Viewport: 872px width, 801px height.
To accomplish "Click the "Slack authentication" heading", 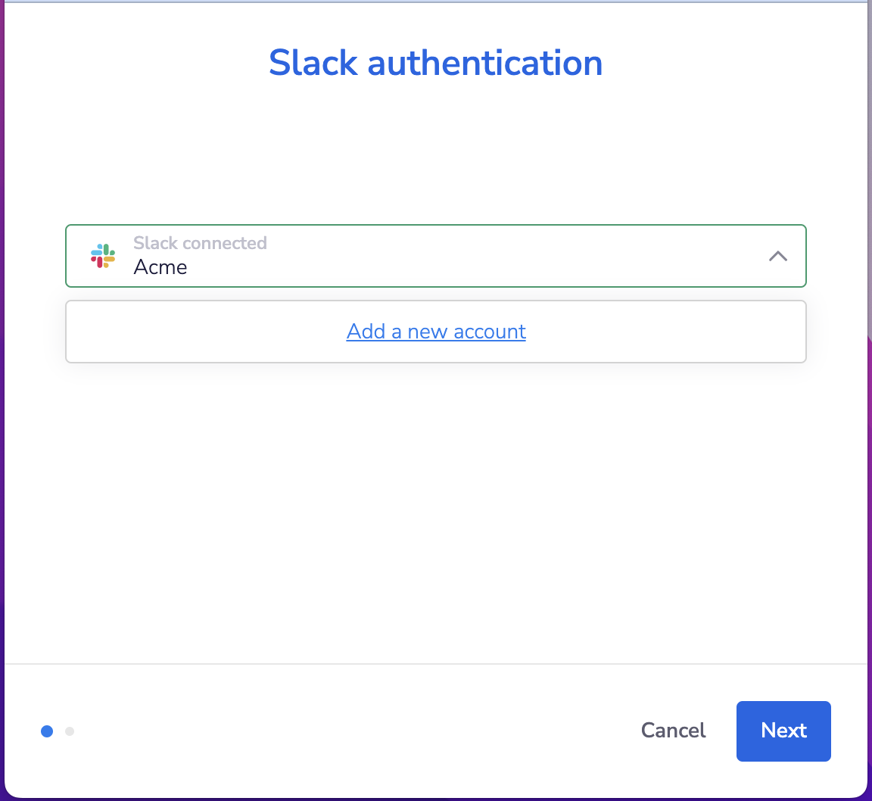I will pyautogui.click(x=436, y=63).
